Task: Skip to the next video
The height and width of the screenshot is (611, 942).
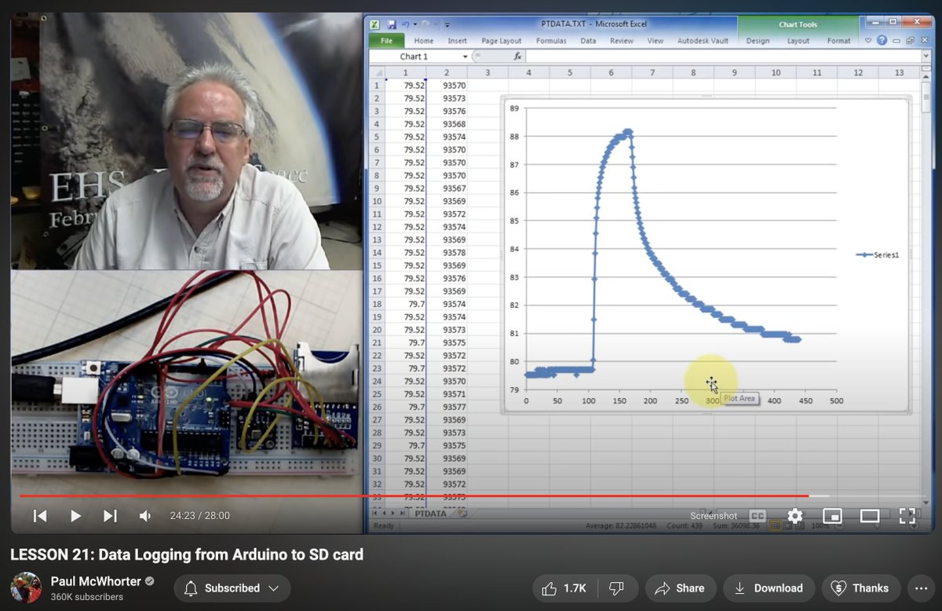Action: [110, 516]
